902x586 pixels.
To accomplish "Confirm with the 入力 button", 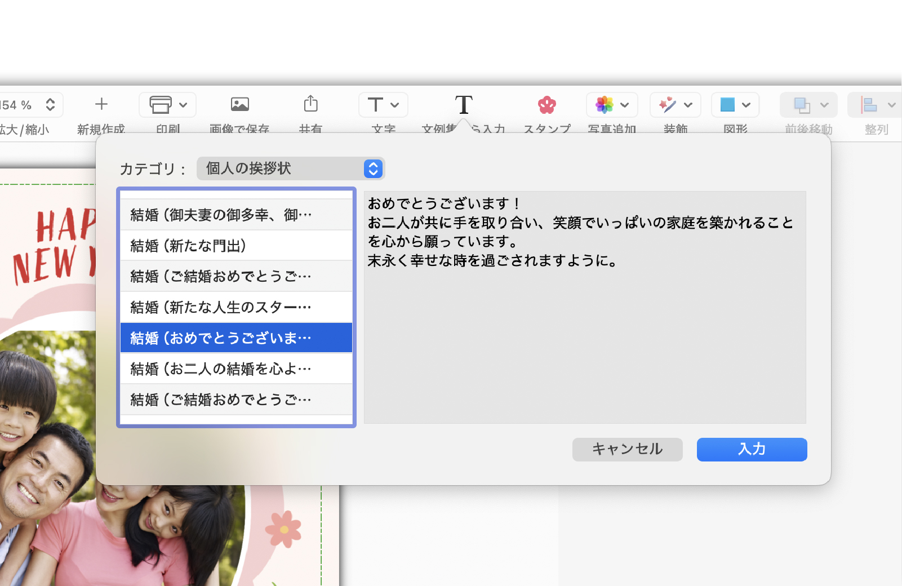I will (x=752, y=449).
